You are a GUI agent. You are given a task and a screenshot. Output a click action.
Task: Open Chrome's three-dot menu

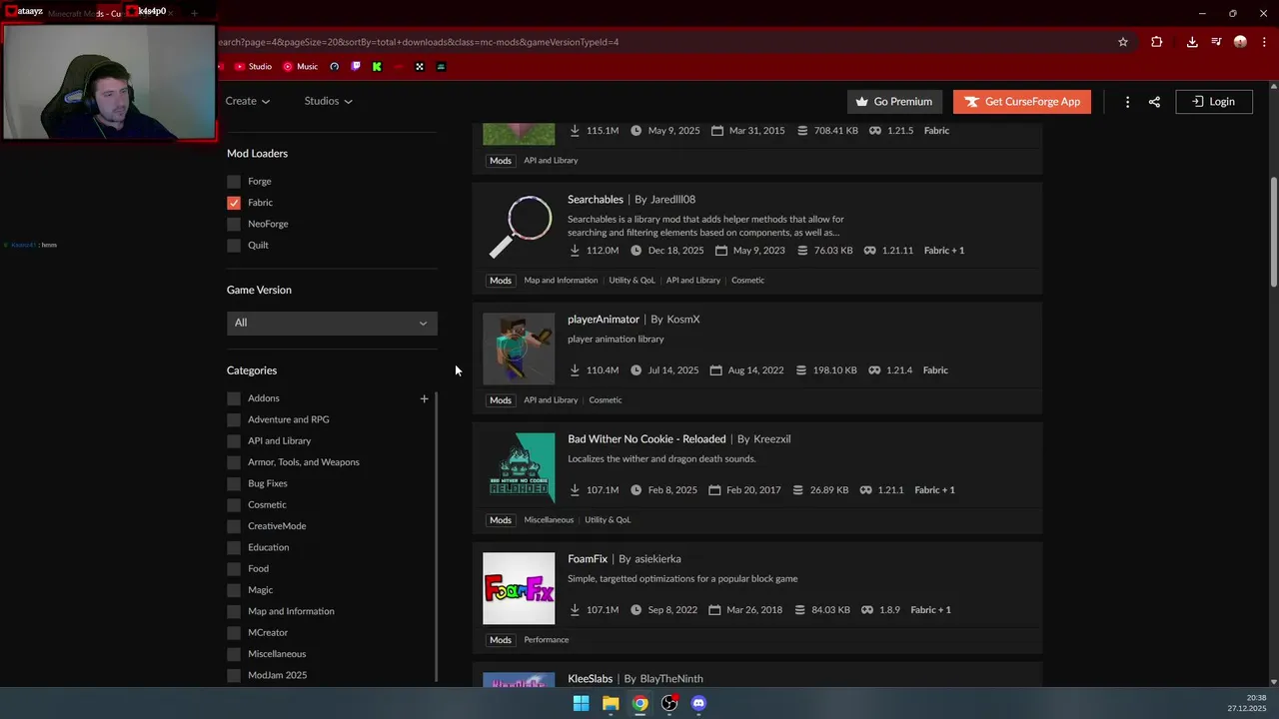(x=1263, y=42)
